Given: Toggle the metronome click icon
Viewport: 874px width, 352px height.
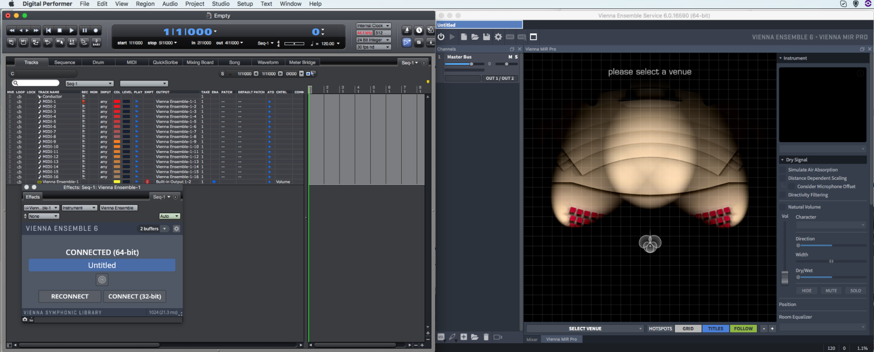Looking at the screenshot, I should point(430,30).
